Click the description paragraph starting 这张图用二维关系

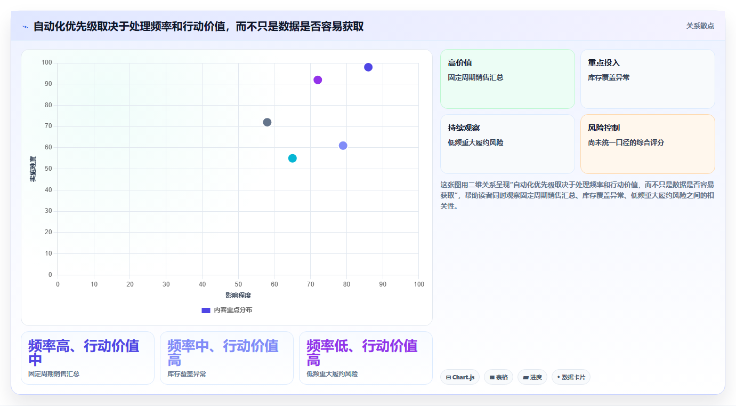coord(578,195)
